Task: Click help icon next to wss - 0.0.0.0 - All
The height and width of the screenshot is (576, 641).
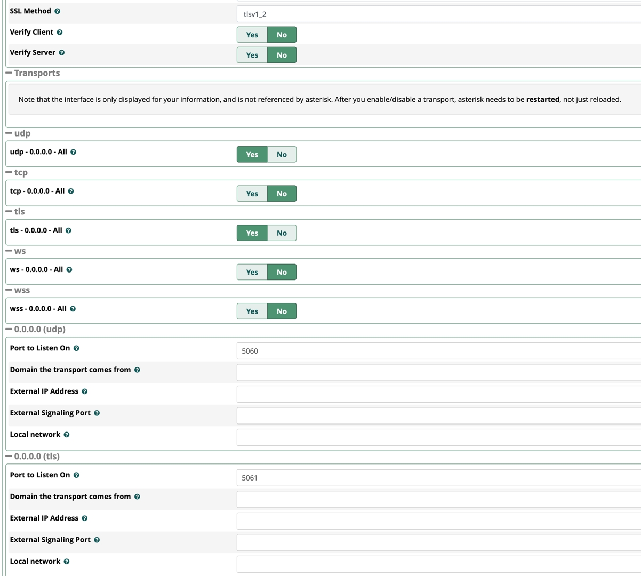Action: [73, 309]
